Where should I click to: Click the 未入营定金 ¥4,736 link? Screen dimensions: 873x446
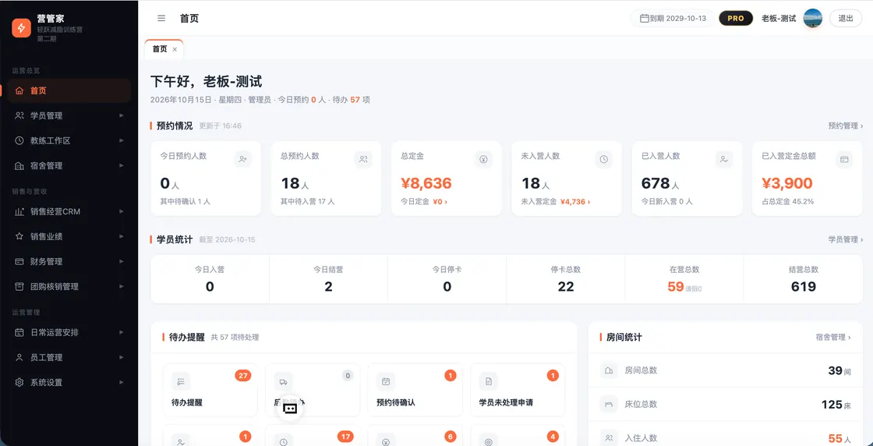575,202
